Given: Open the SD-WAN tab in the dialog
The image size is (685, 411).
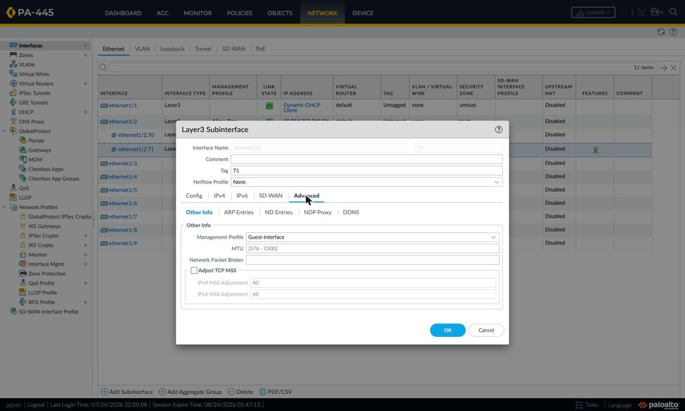Looking at the screenshot, I should pyautogui.click(x=271, y=196).
